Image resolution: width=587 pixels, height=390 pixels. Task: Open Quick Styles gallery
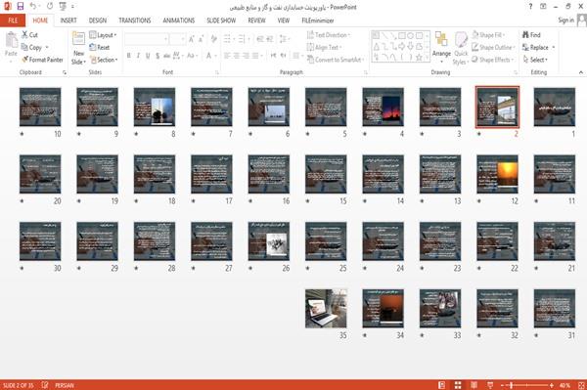(x=461, y=48)
